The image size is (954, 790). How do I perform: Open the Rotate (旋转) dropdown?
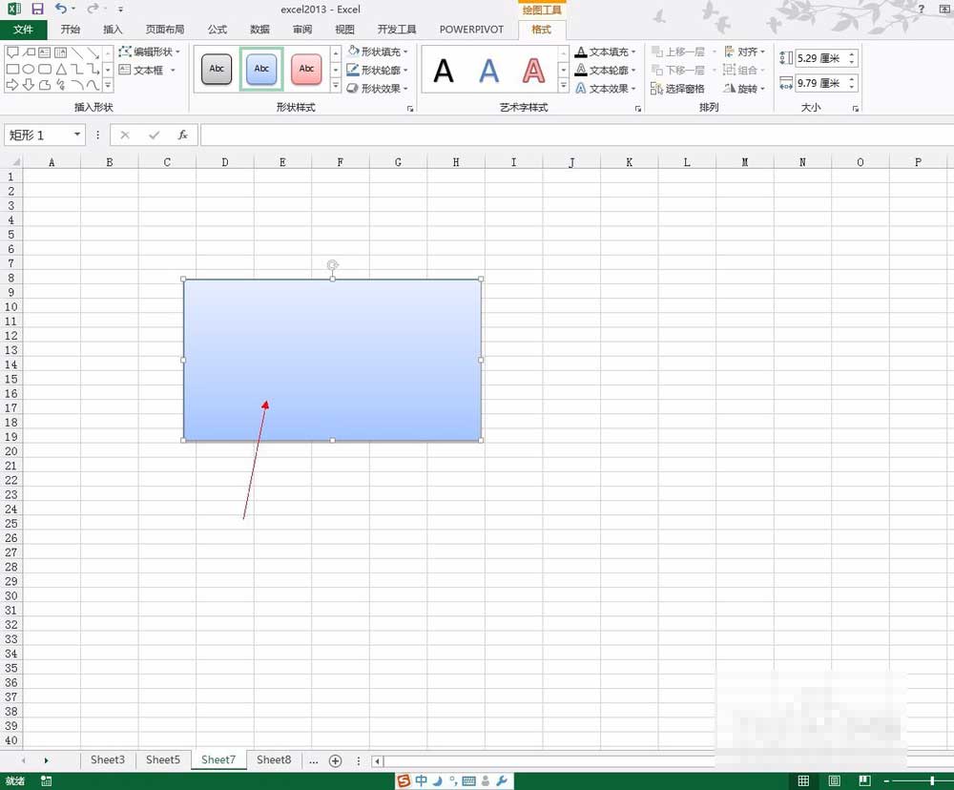tap(744, 89)
